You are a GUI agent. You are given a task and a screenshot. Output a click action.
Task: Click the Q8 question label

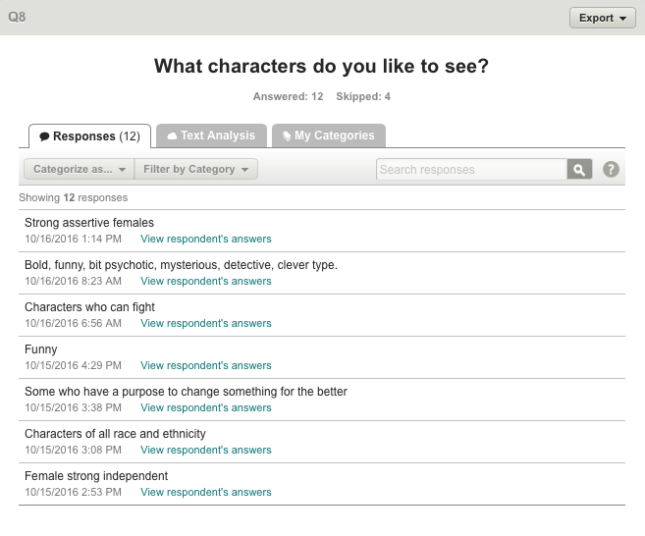[17, 17]
